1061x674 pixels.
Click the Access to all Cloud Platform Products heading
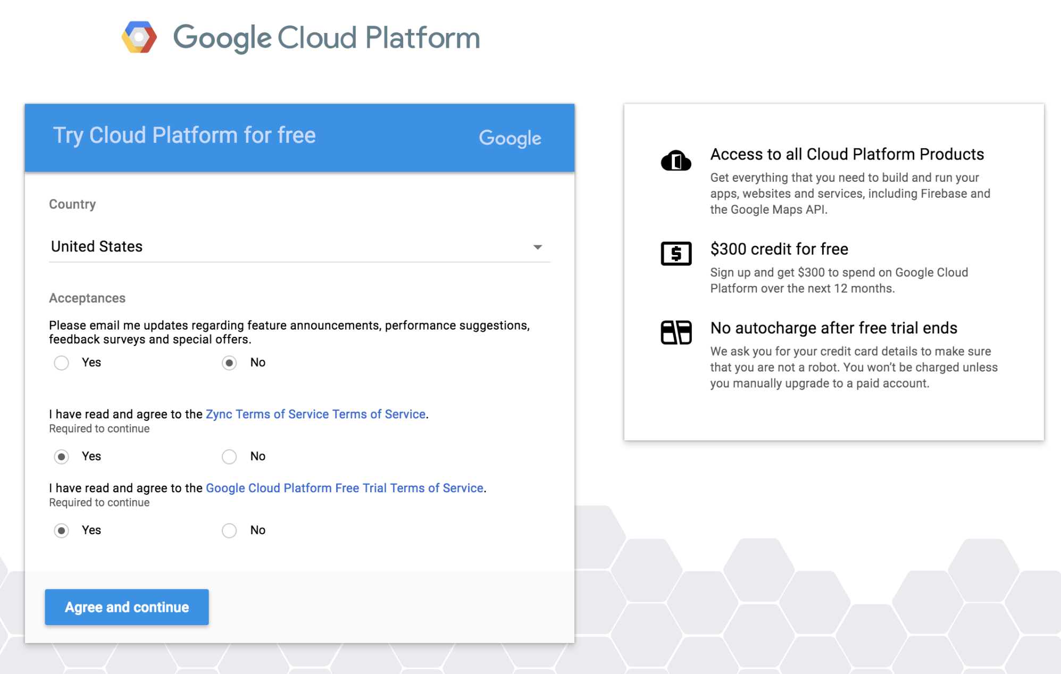point(847,154)
